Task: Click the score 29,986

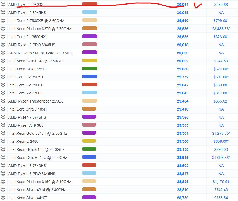Action: point(183,29)
